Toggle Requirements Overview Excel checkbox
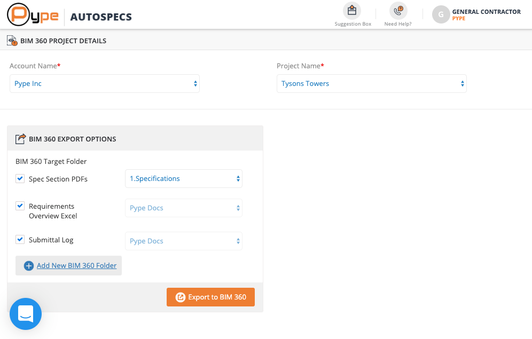Image resolution: width=532 pixels, height=339 pixels. pyautogui.click(x=20, y=206)
